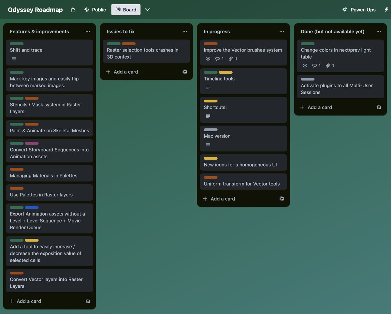Image resolution: width=391 pixels, height=314 pixels.
Task: Open In progress list actions menu
Action: [282, 32]
